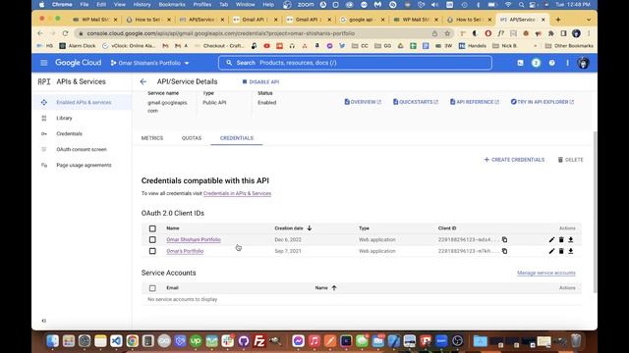Click the Delete credentials button
This screenshot has width=629, height=353.
click(570, 160)
